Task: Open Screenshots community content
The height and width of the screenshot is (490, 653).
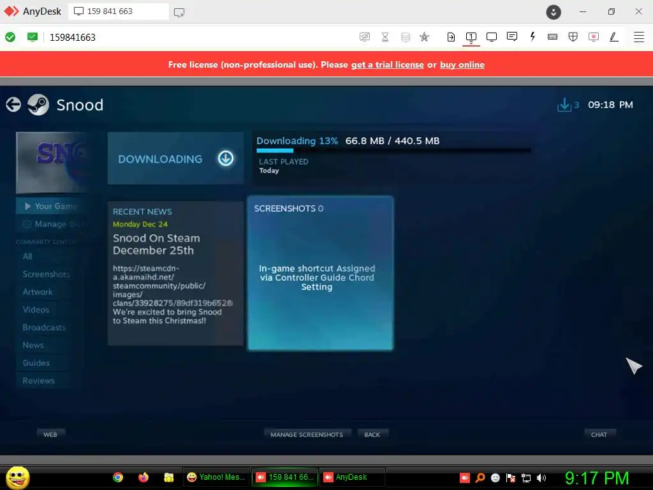Action: click(46, 274)
